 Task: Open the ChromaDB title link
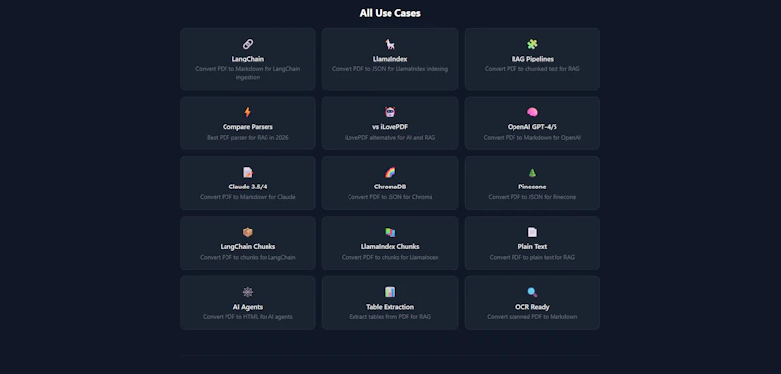pyautogui.click(x=390, y=187)
